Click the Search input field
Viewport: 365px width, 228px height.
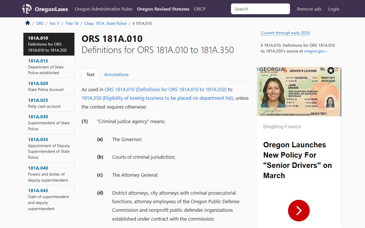tap(260, 9)
